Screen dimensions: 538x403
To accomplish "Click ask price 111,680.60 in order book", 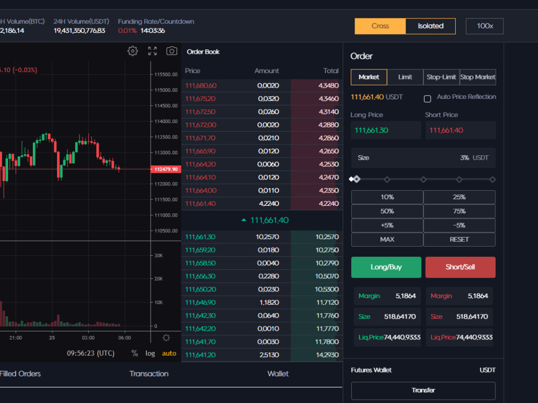I will coord(201,85).
